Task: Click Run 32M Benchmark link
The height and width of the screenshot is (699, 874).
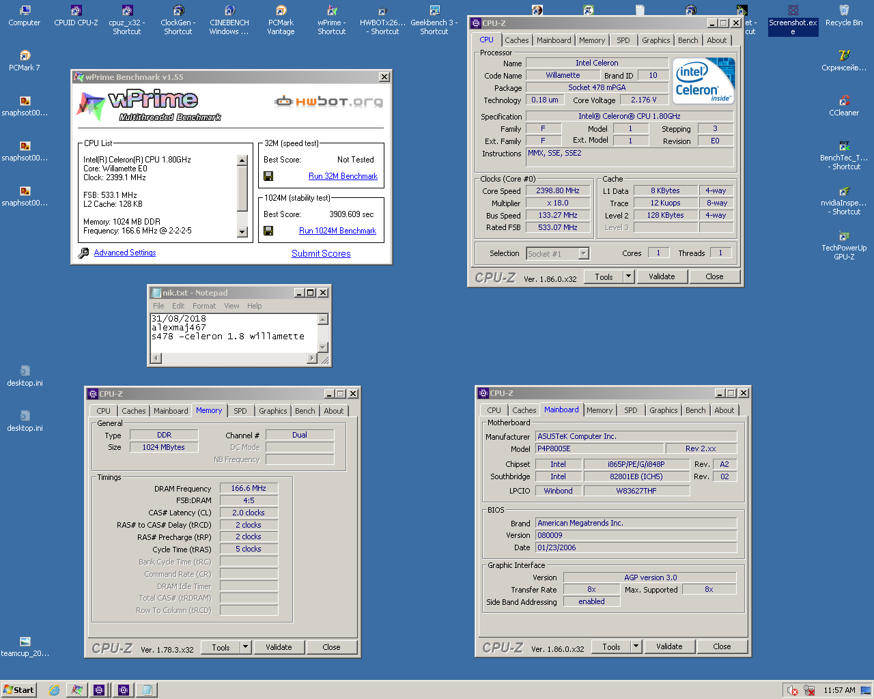Action: (x=343, y=176)
